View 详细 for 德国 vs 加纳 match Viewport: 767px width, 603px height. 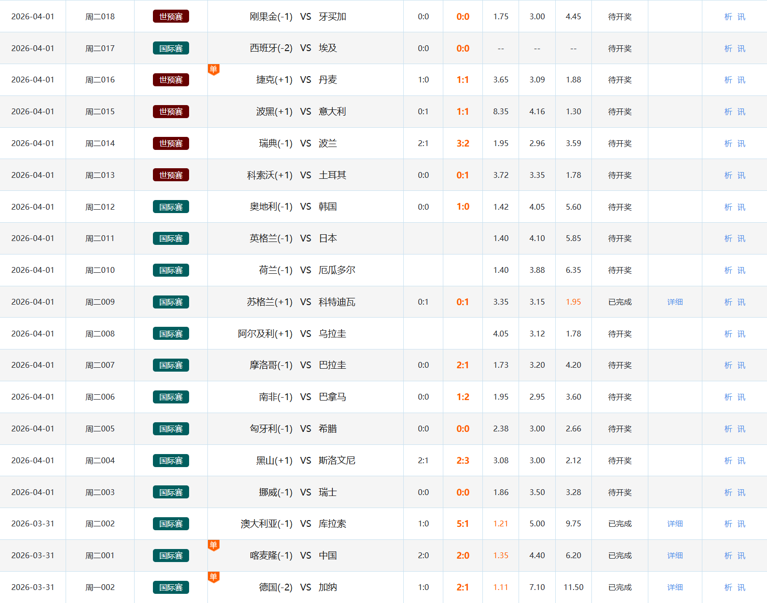tap(674, 588)
